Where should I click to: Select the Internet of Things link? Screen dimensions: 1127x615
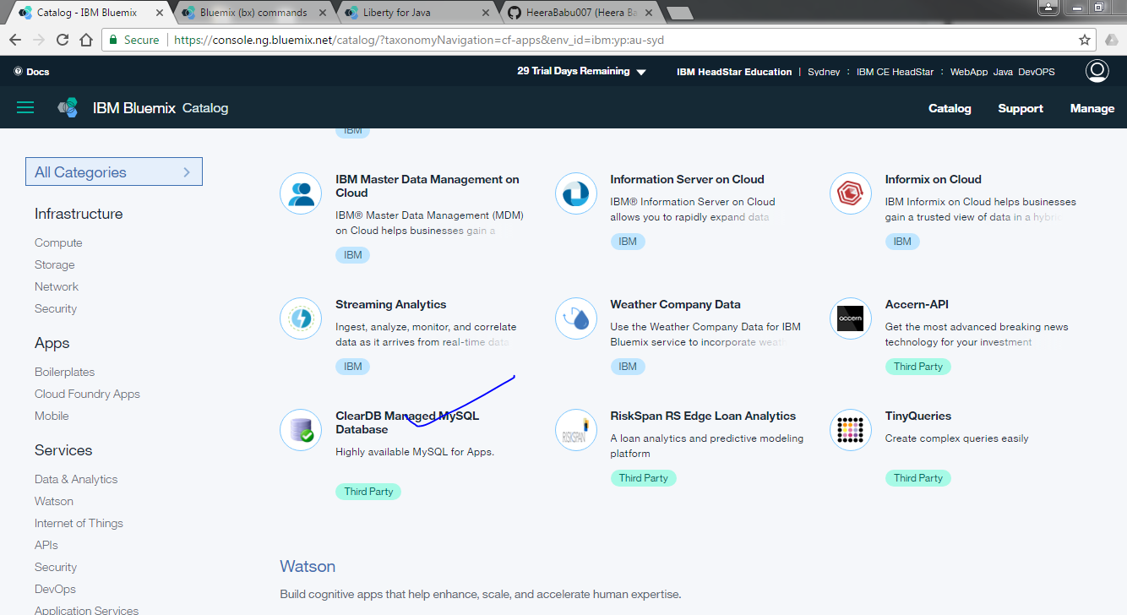[x=79, y=523]
